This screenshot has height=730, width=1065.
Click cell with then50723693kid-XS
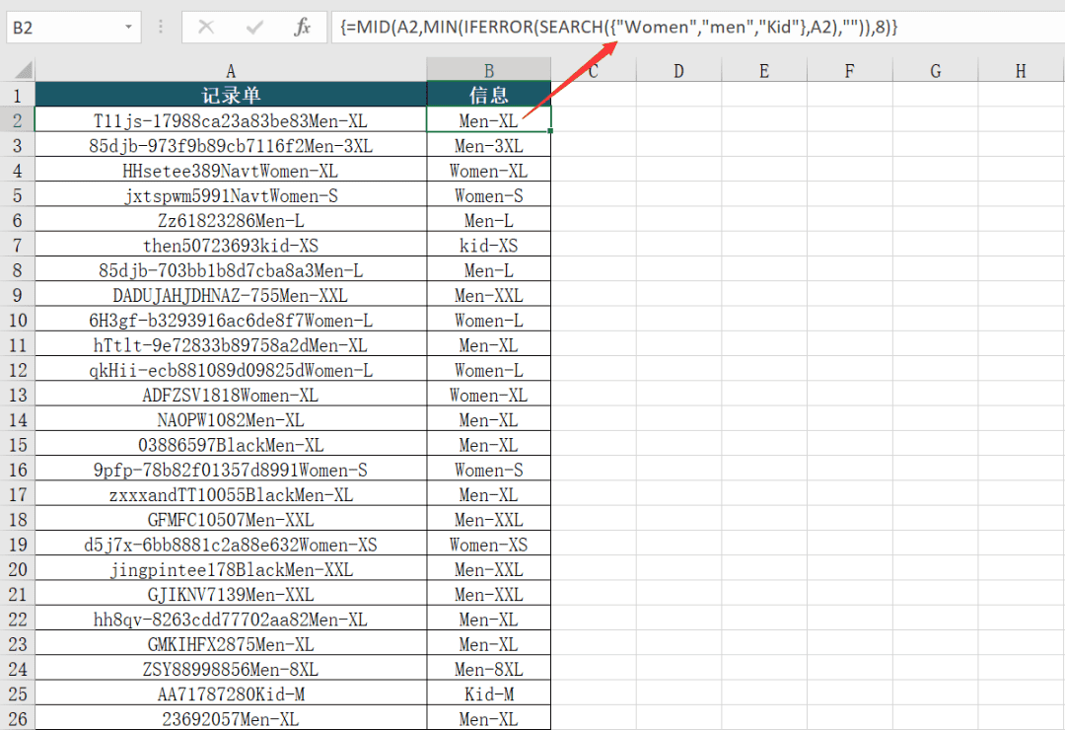[231, 246]
